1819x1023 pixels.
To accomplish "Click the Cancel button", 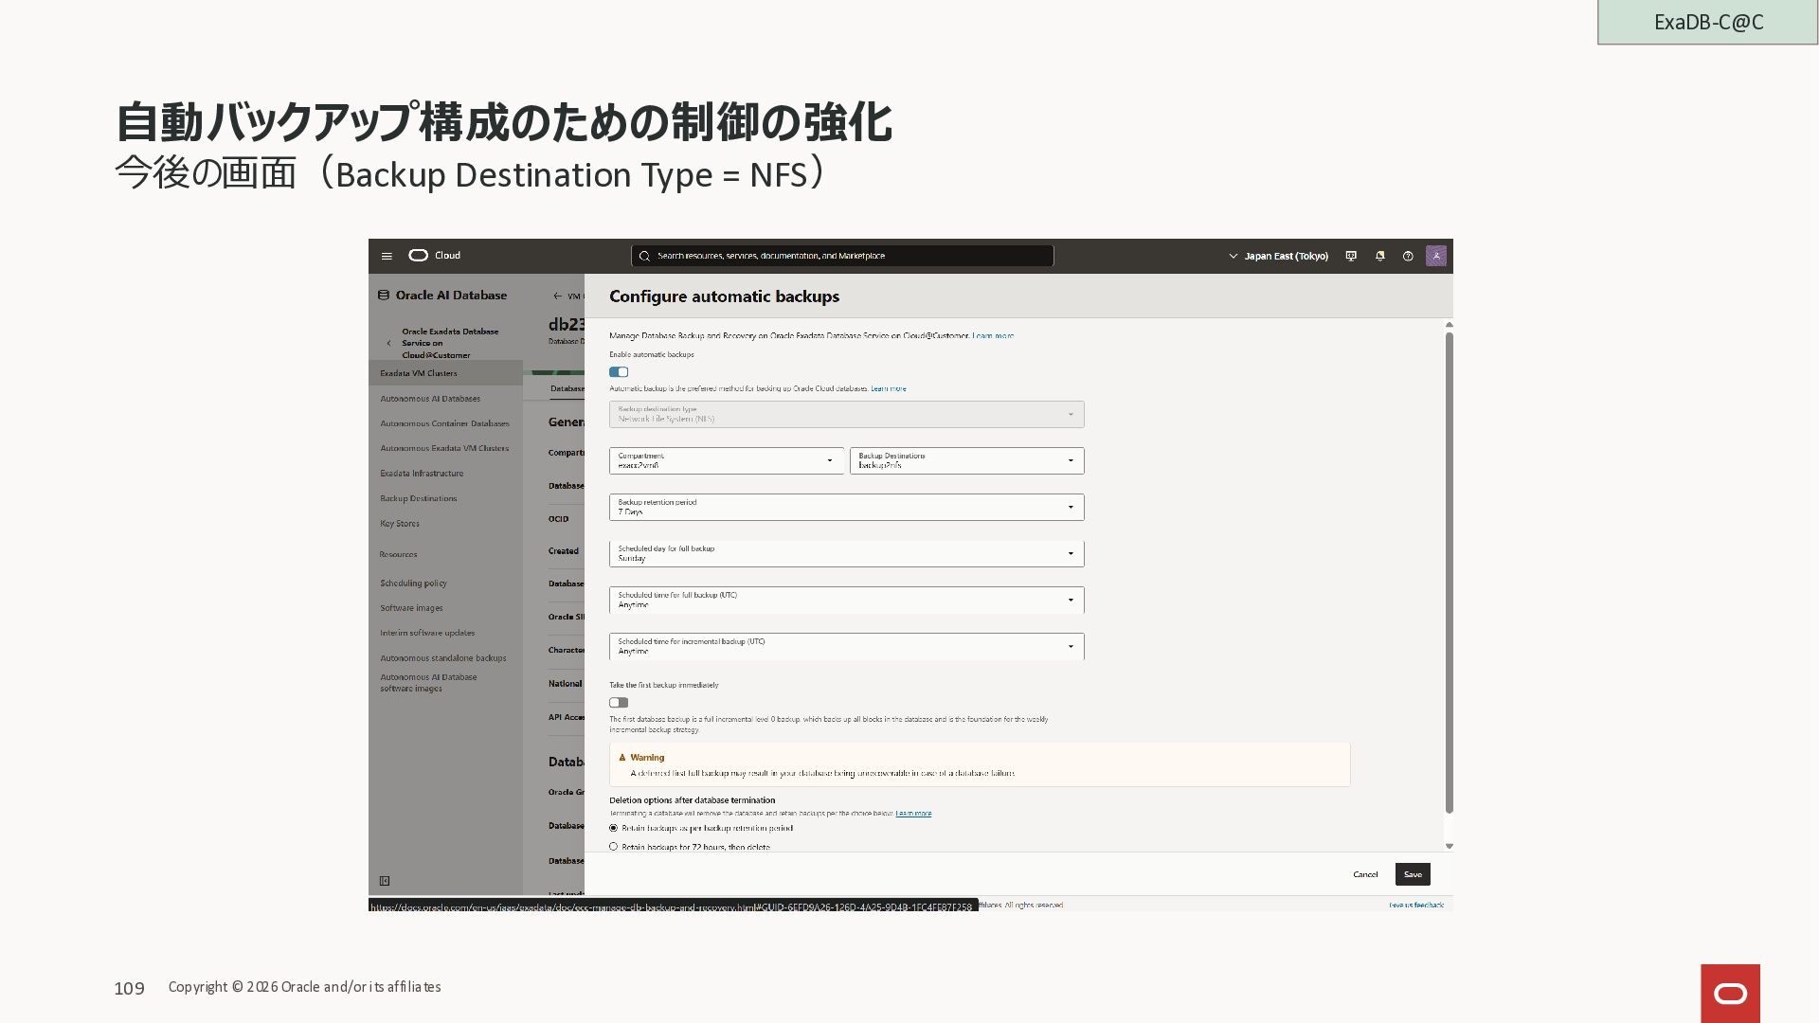I will click(1364, 874).
